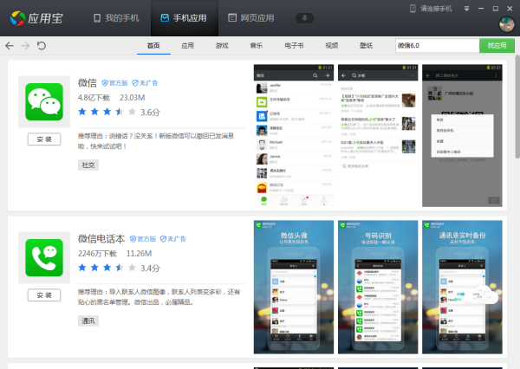Viewport: 520px width, 369px height.
Task: View third 微信 screenshot QR menu
Action: [x=462, y=136]
